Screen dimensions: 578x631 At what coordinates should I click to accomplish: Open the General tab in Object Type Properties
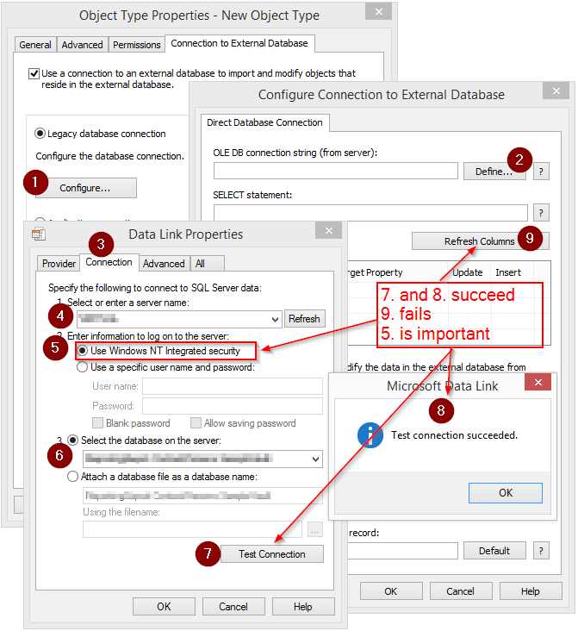(x=35, y=45)
